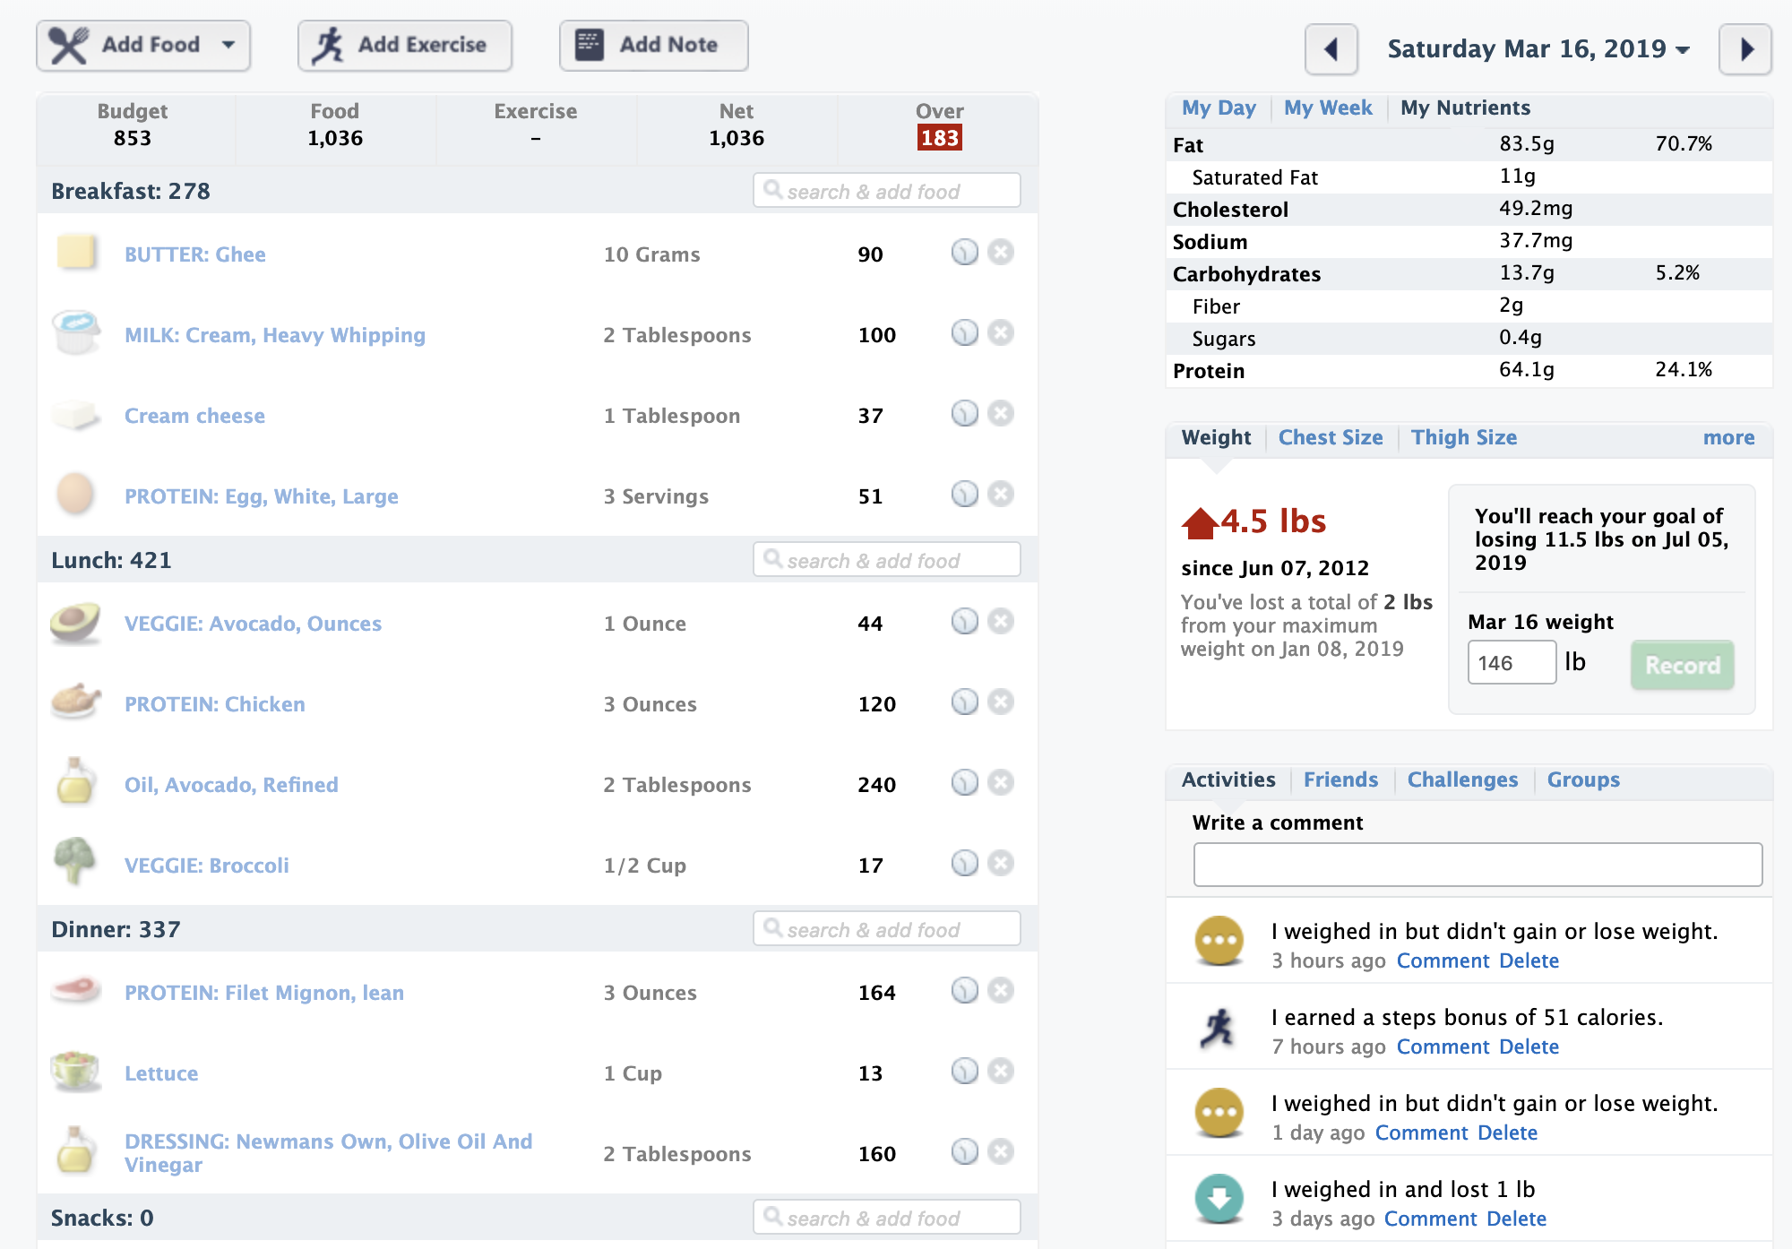Screen dimensions: 1792x1249
Task: Remove the Lettuce entry from Dinner
Action: [x=1001, y=1072]
